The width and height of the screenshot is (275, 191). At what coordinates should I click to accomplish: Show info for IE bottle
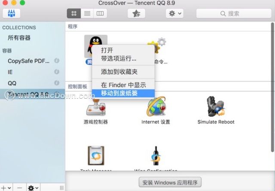point(57,72)
